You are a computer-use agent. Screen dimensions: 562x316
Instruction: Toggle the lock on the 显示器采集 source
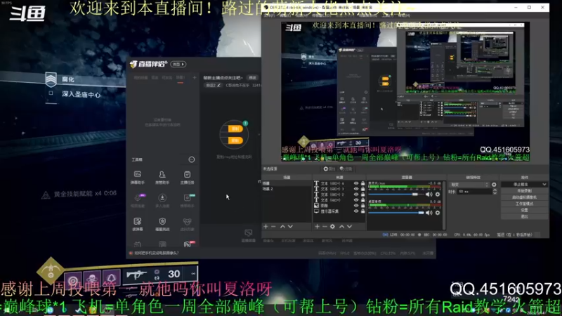pos(362,211)
